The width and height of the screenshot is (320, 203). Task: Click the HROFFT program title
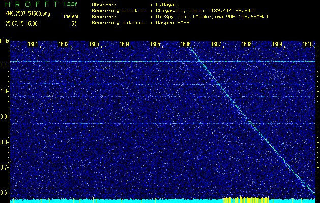click(32, 4)
